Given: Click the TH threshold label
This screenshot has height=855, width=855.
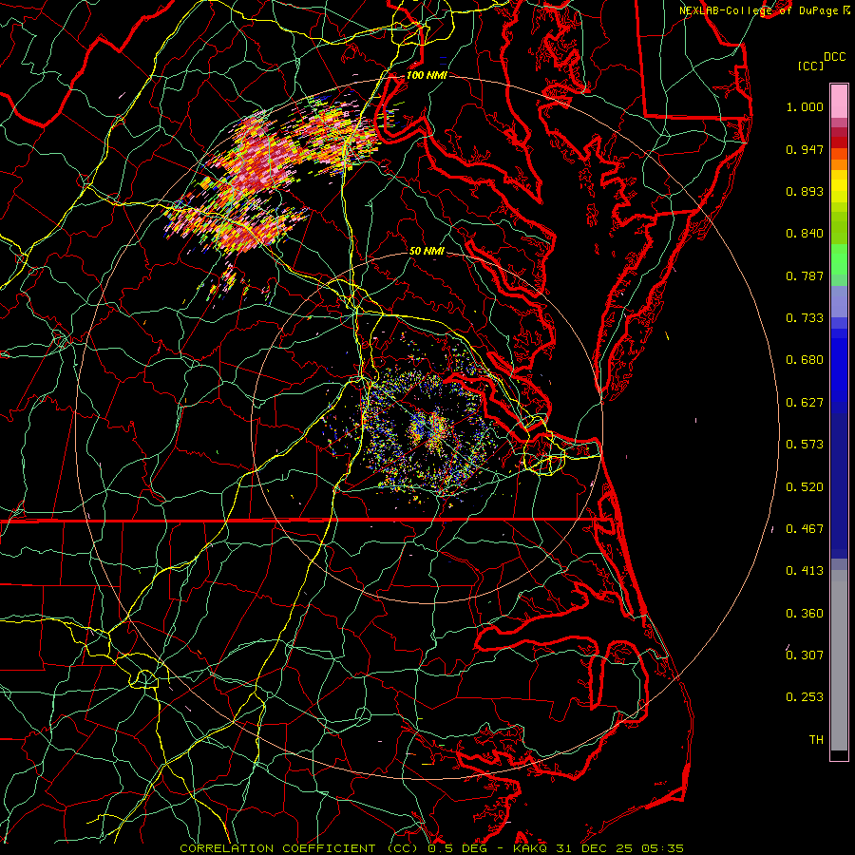Looking at the screenshot, I should coord(816,740).
